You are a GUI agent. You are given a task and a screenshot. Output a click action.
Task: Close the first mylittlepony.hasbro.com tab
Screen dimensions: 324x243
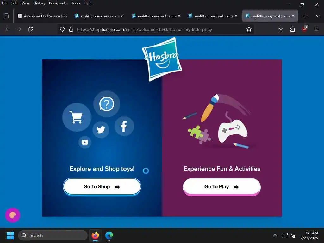[122, 16]
